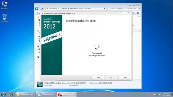
Task: Click the network icon in system tray
Action: point(157,95)
